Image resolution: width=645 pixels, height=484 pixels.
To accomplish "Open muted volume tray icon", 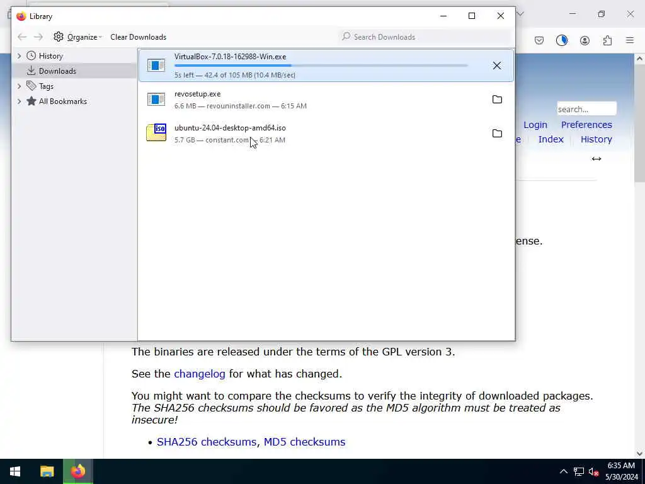I will click(593, 471).
